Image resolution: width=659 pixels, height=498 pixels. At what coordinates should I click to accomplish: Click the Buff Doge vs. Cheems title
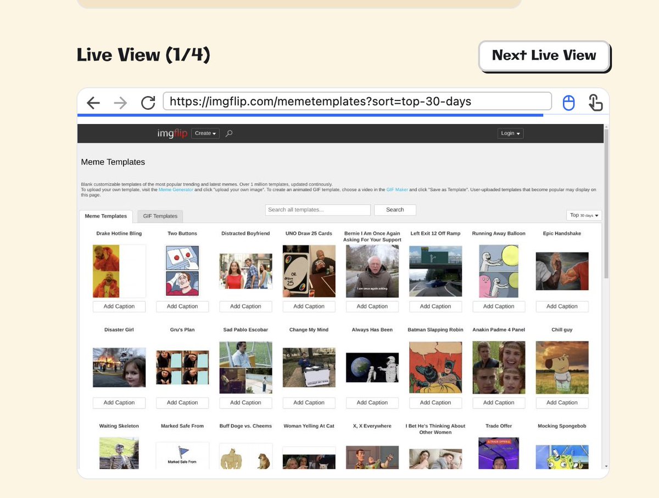[245, 426]
